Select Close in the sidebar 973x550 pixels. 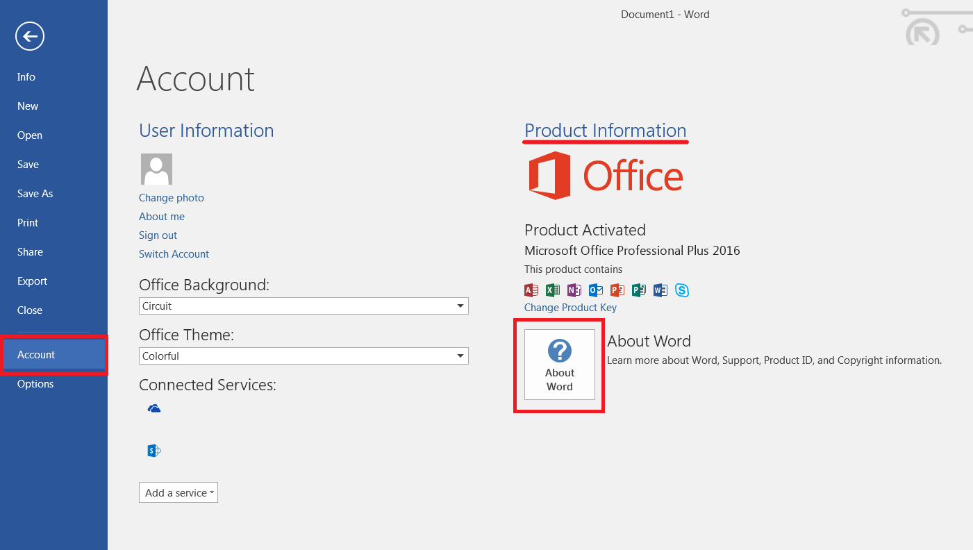[30, 310]
